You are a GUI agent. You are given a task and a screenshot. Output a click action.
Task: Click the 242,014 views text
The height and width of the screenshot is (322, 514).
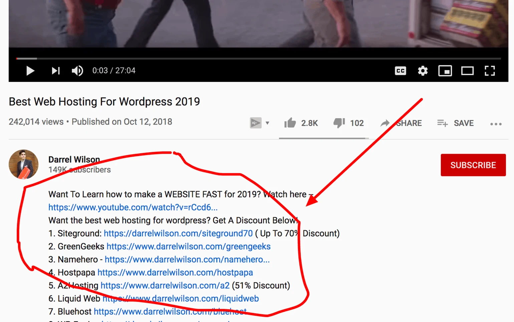(x=36, y=122)
